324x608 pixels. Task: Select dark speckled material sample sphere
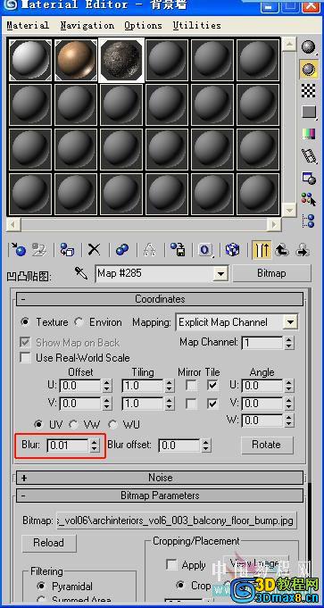point(121,60)
